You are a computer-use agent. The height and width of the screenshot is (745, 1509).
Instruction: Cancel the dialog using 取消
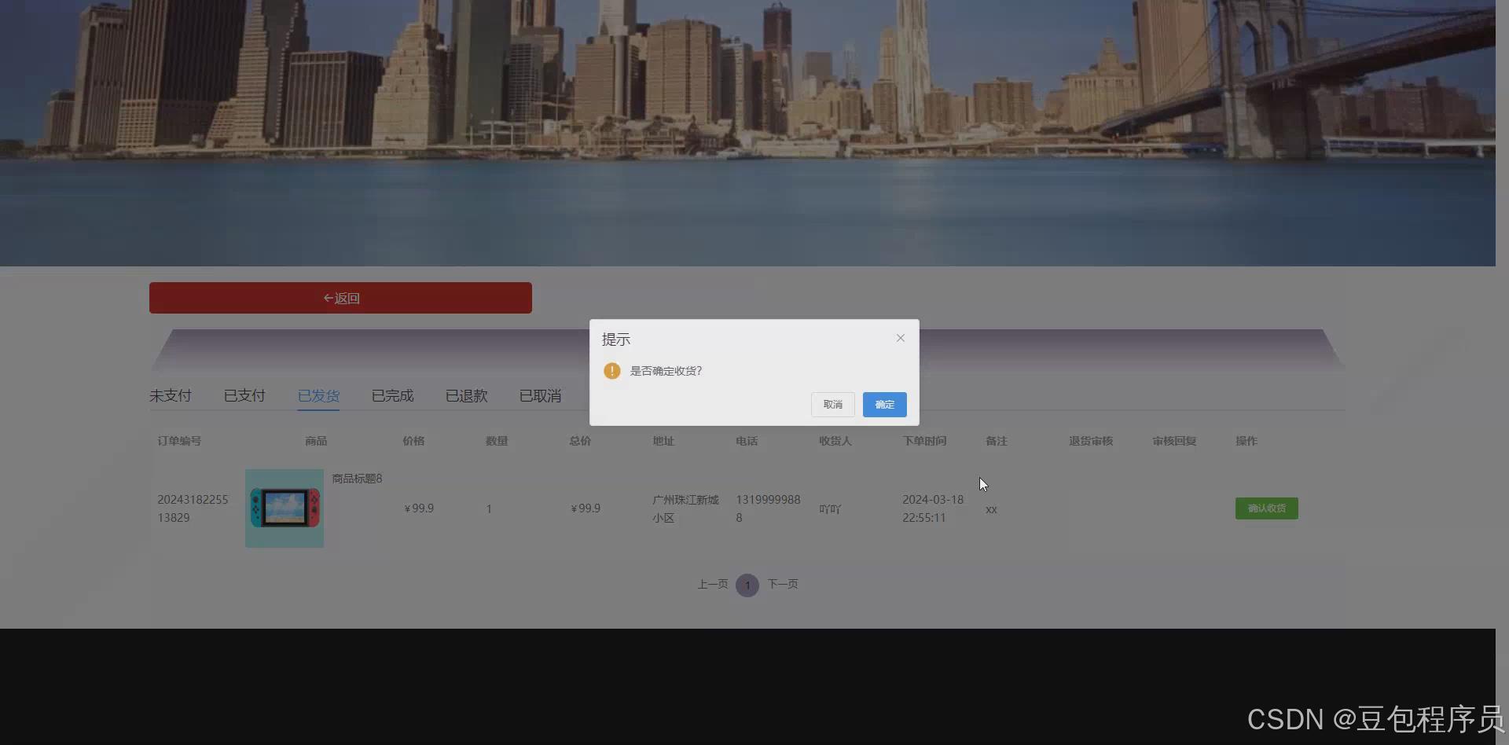[833, 405]
